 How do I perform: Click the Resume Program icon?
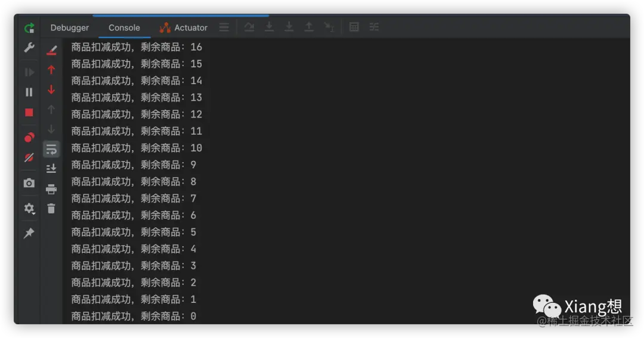pyautogui.click(x=29, y=72)
